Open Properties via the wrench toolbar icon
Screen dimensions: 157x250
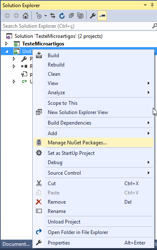coord(93,16)
